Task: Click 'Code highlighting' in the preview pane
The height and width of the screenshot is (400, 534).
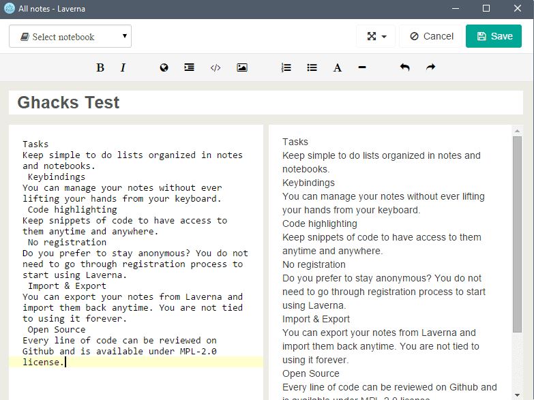Action: [x=319, y=224]
